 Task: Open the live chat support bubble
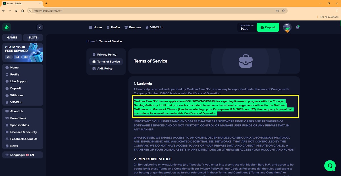(330, 165)
